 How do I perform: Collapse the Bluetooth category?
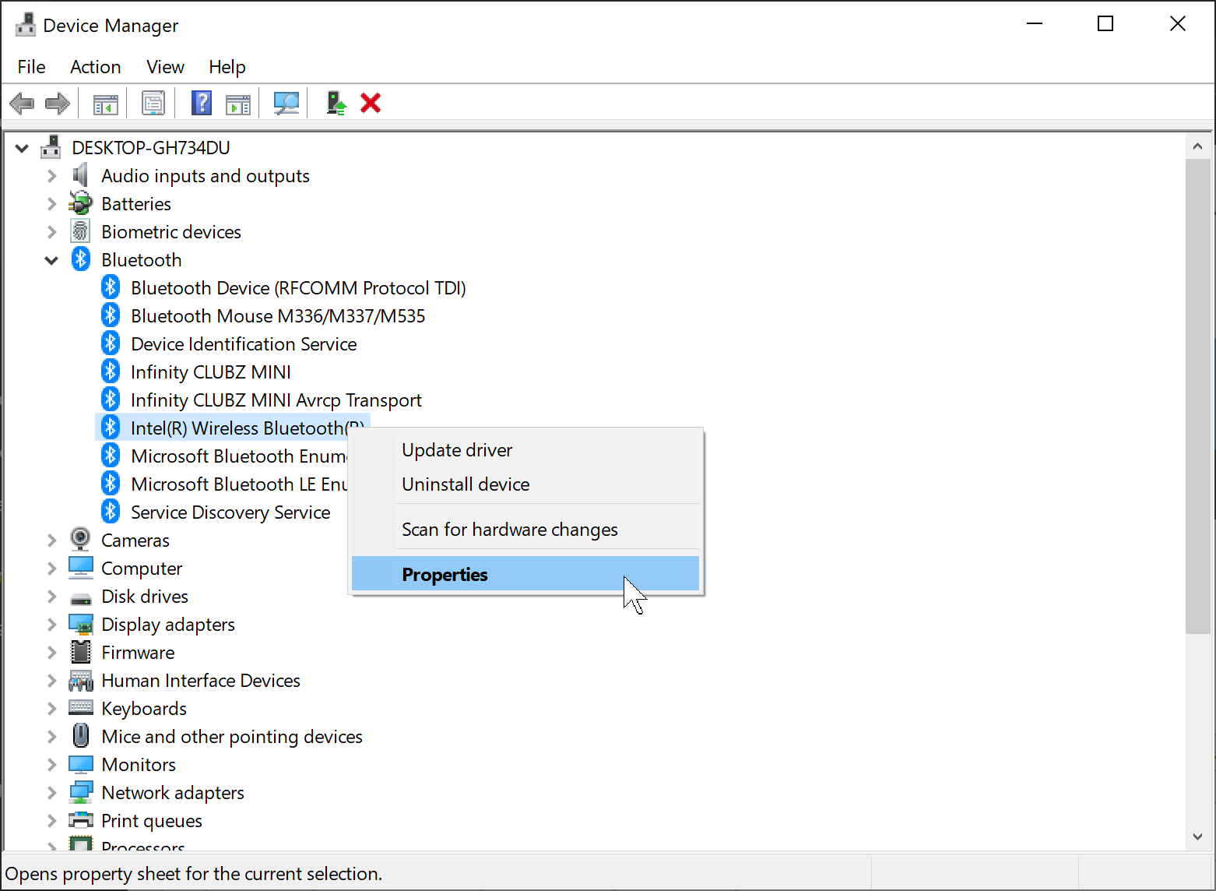coord(51,260)
